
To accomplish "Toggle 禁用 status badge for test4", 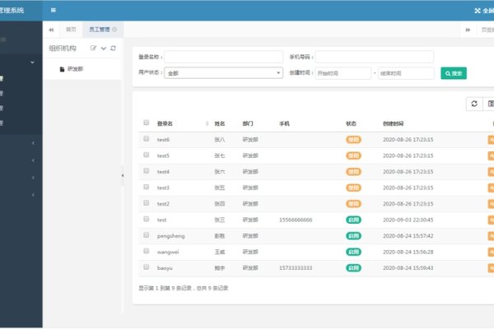I will 353,172.
